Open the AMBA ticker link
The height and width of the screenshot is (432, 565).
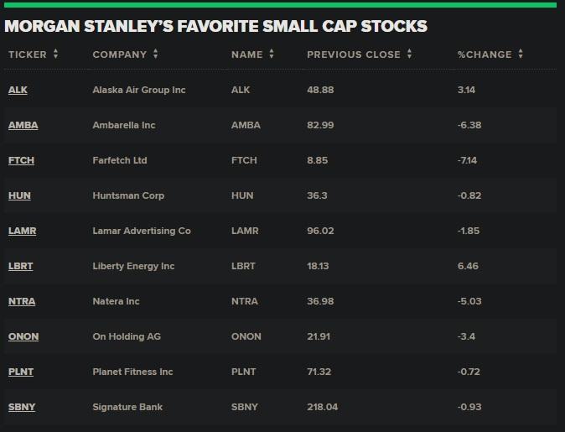(x=23, y=125)
